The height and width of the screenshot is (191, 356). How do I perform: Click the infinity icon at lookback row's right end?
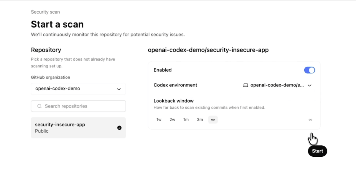click(x=310, y=120)
